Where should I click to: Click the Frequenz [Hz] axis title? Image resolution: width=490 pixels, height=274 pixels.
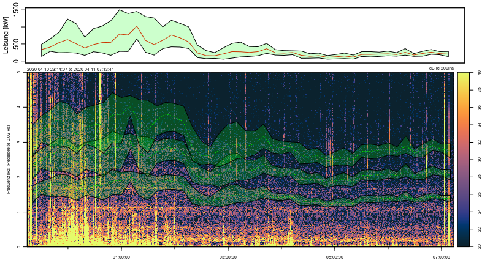[x=9, y=159]
